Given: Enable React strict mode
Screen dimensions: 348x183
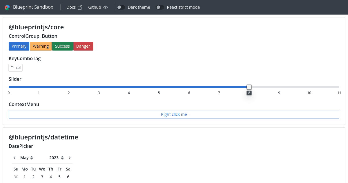Looking at the screenshot, I should point(160,7).
